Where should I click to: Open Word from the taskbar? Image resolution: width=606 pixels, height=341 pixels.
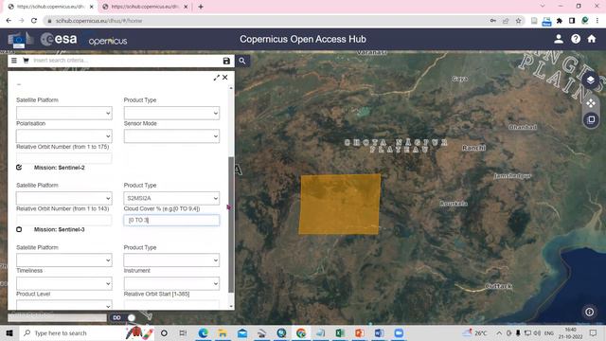[x=379, y=332]
